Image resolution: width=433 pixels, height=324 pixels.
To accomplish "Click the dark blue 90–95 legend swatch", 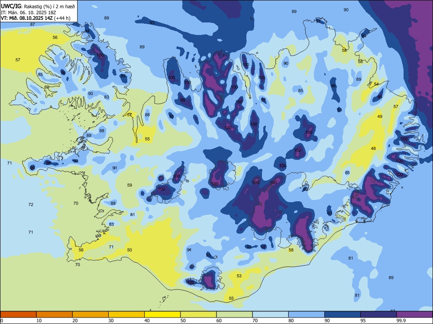I will (x=343, y=314).
